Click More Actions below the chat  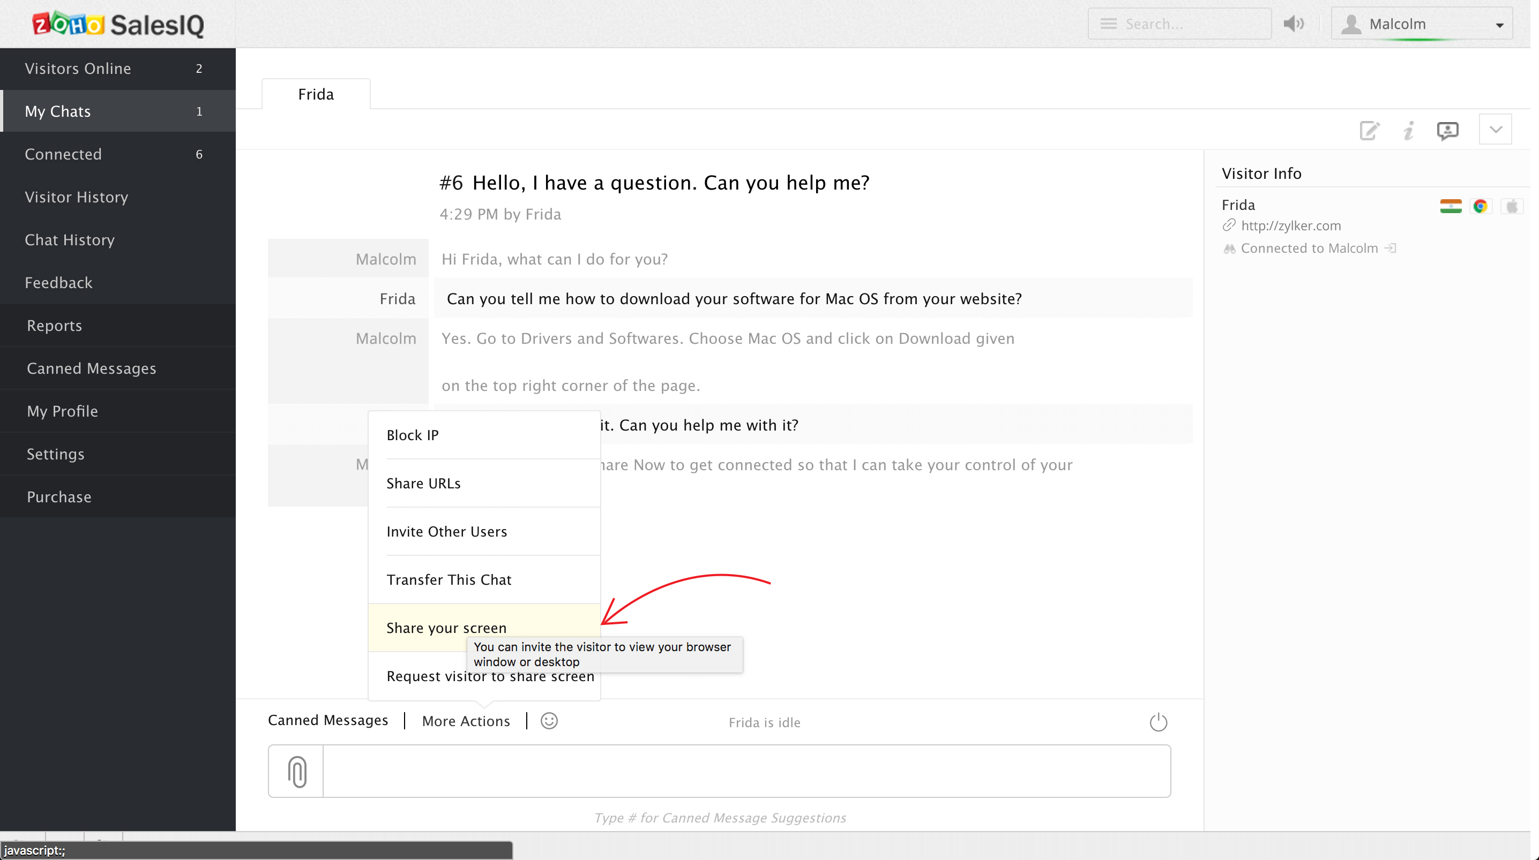[466, 721]
